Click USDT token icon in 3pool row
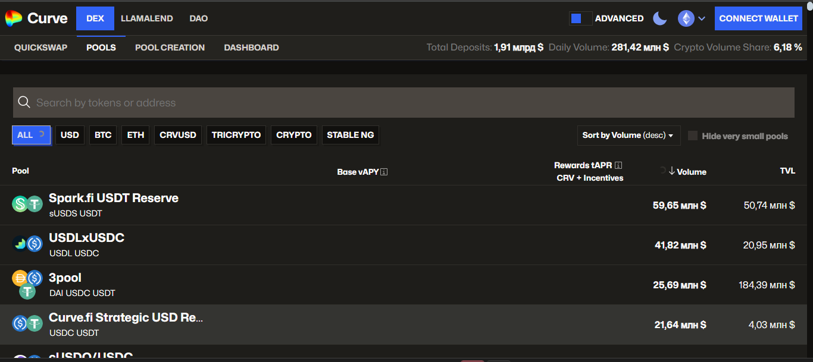 tap(27, 291)
